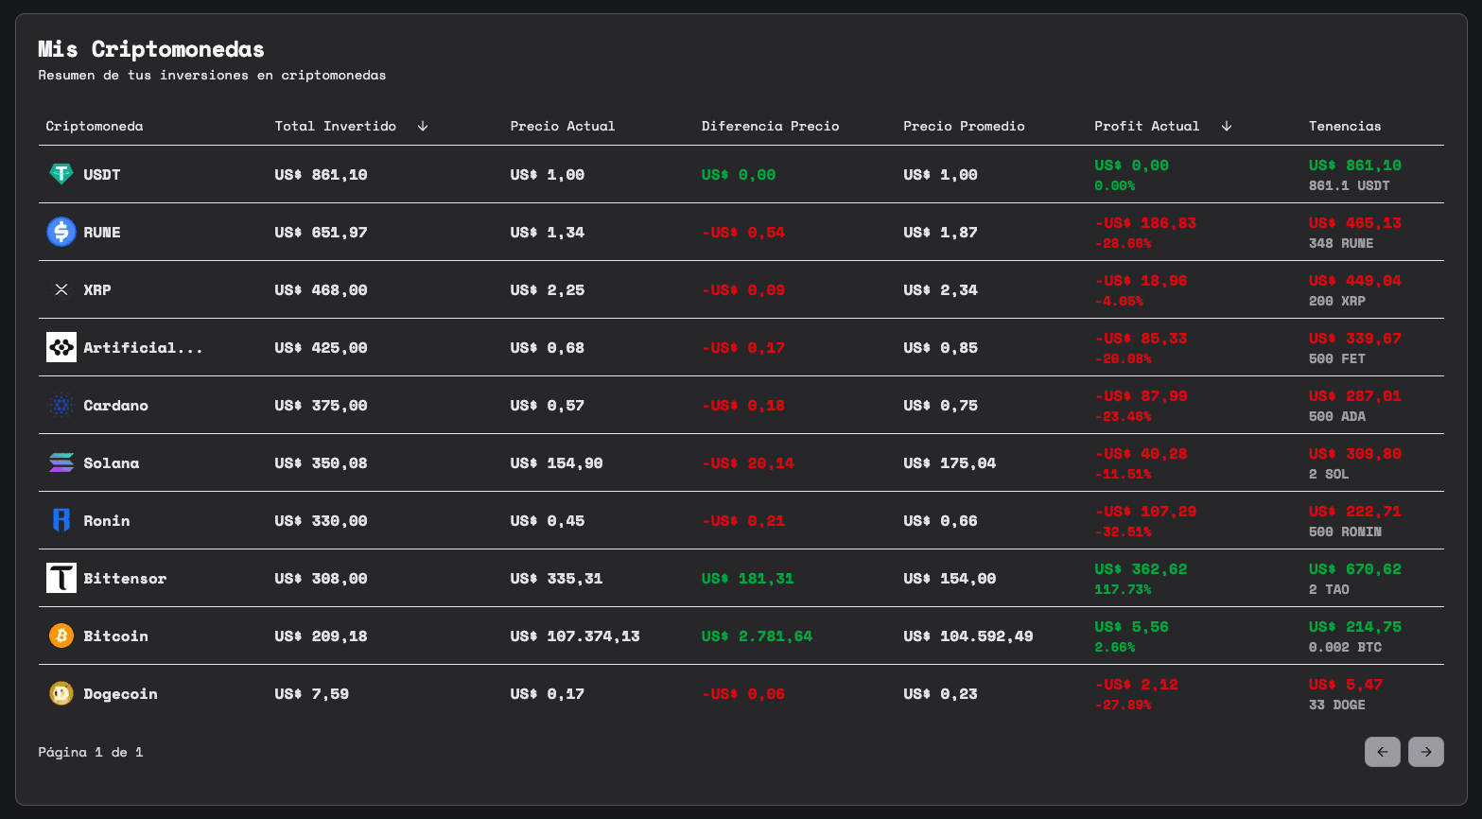Sort by Total Invertido column header
Viewport: 1482px width, 819px height.
[336, 126]
